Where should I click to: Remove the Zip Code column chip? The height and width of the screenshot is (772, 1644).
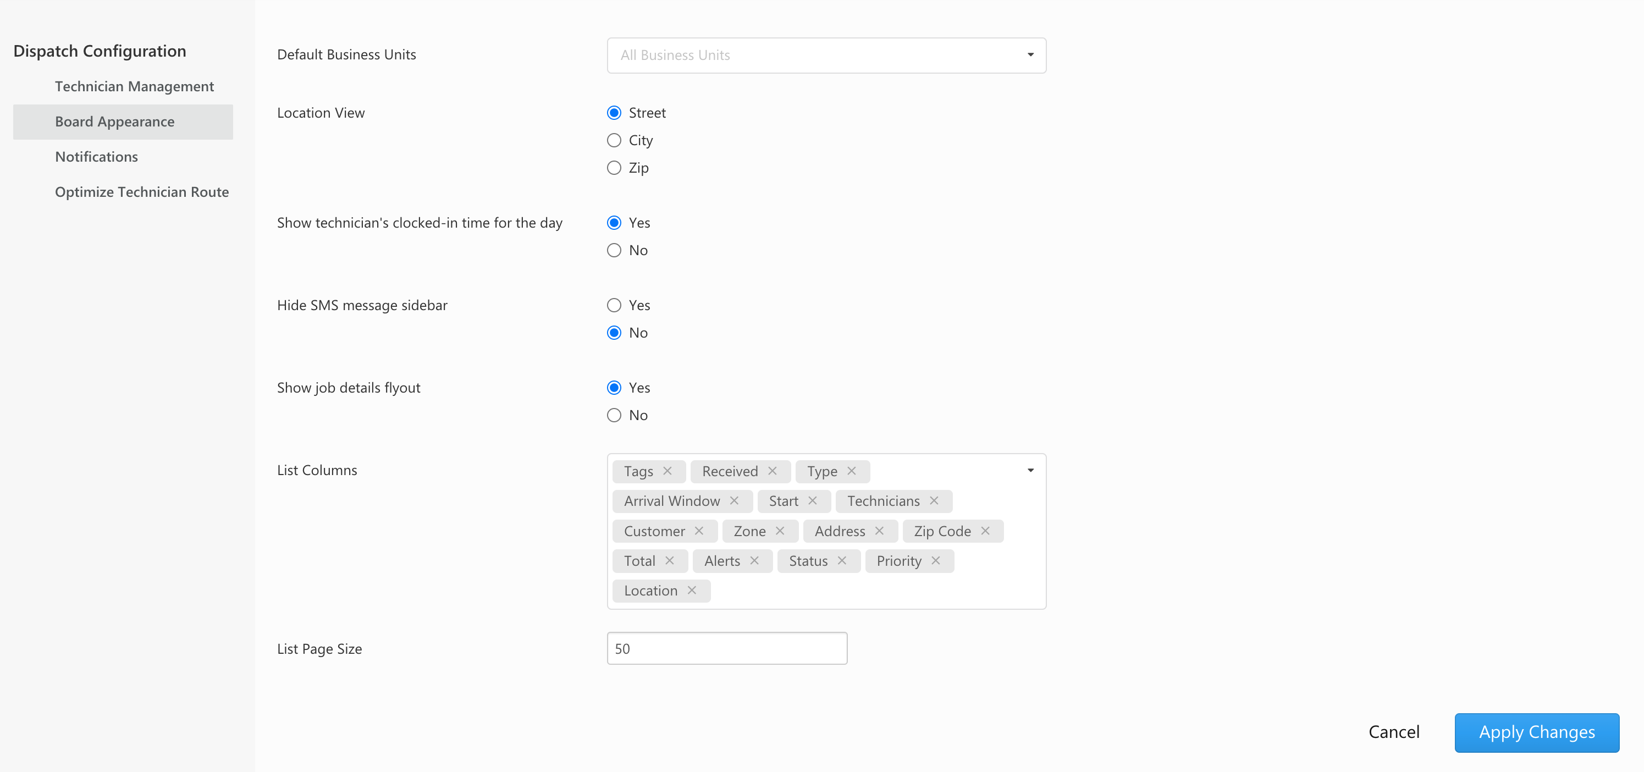coord(985,531)
